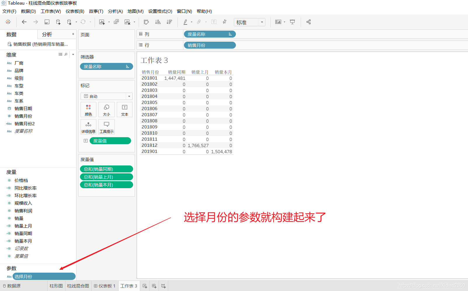Open Show Me cards dropdown arrow
468x291 pixels.
click(x=284, y=22)
